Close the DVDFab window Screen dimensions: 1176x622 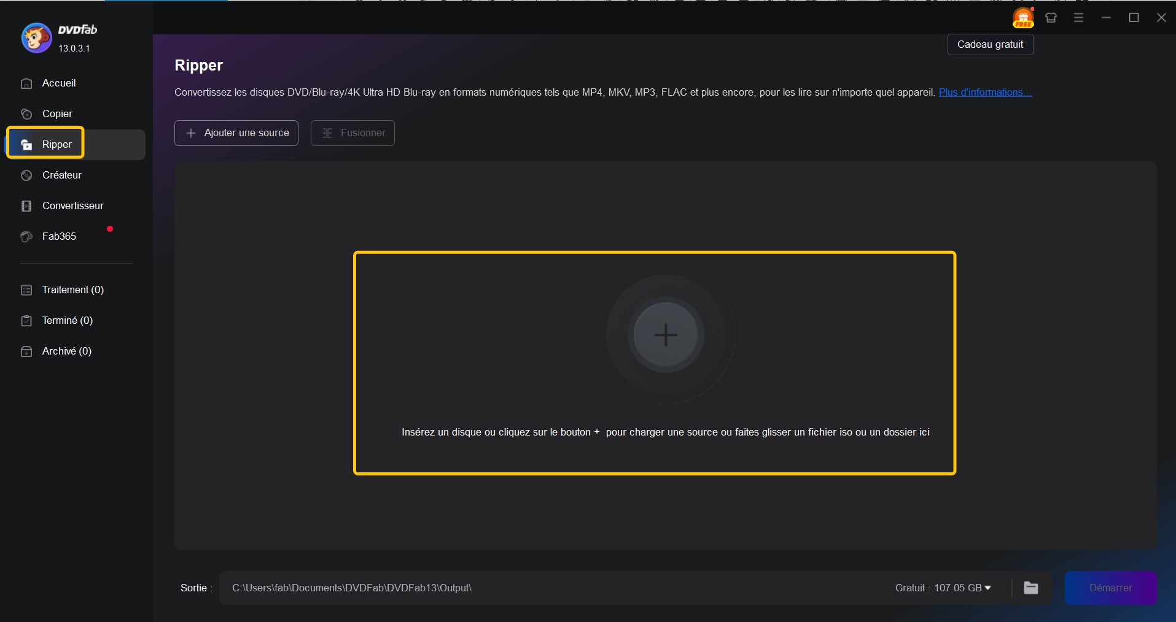tap(1161, 18)
